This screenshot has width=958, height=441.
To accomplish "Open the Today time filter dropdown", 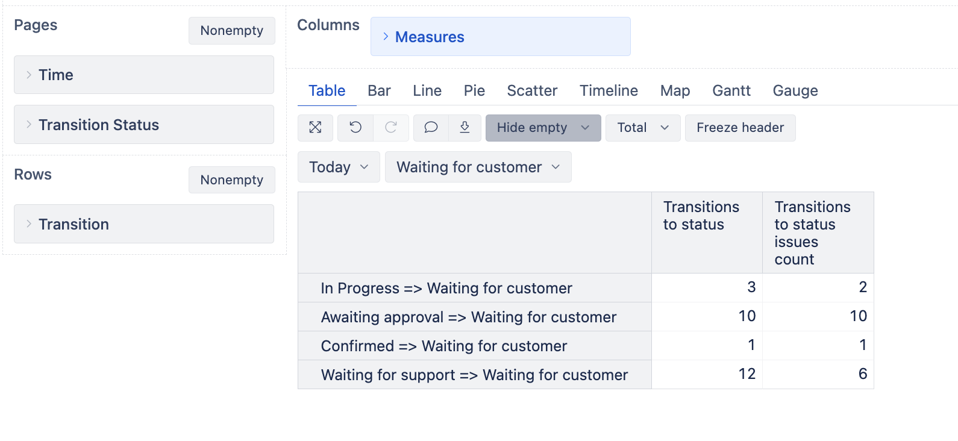I will pyautogui.click(x=338, y=167).
